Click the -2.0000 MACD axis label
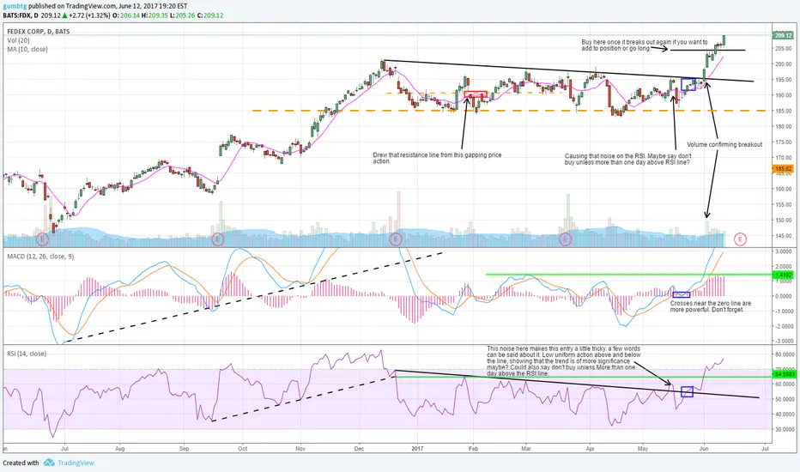The height and width of the screenshot is (472, 800). click(783, 326)
